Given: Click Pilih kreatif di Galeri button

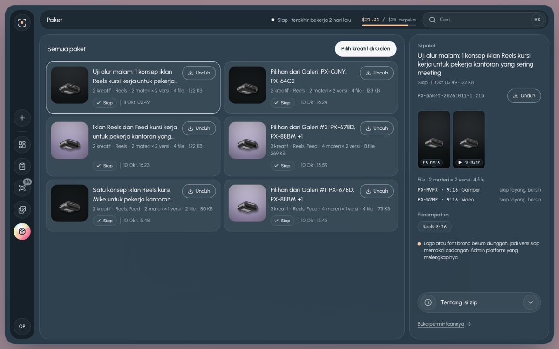Looking at the screenshot, I should coord(366,49).
